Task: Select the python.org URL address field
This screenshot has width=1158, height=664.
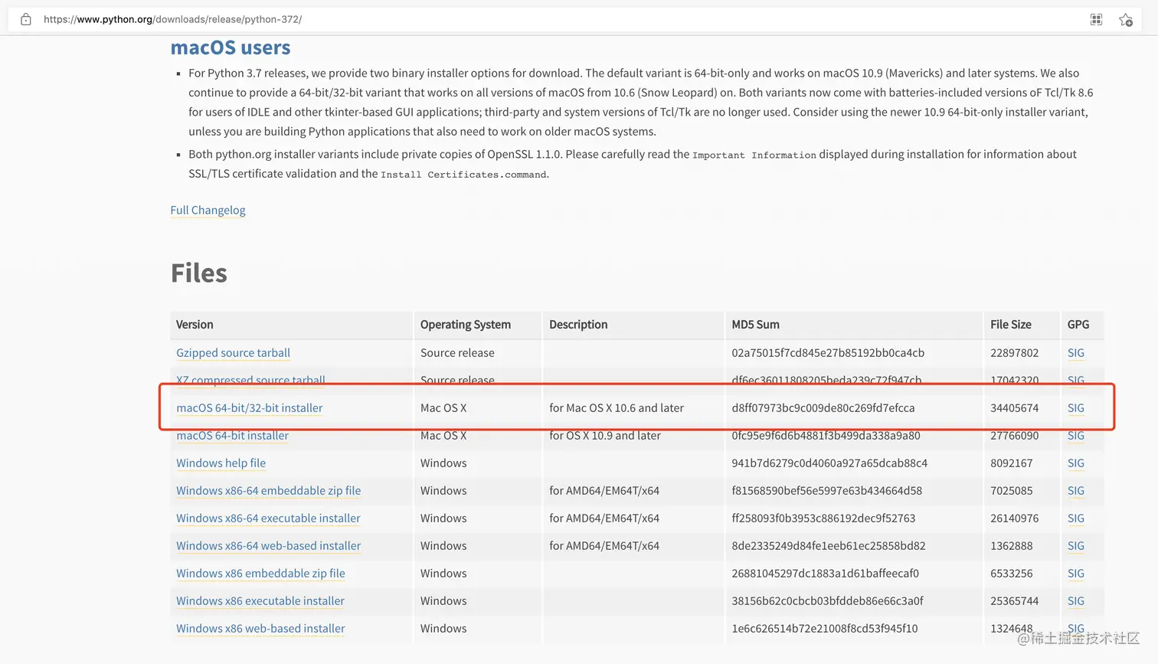Action: pos(172,19)
